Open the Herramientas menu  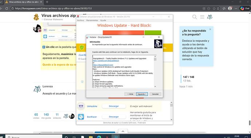[x=92, y=20]
